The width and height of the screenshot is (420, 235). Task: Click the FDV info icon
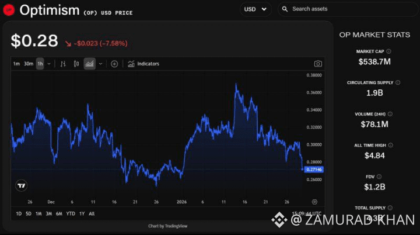click(379, 177)
